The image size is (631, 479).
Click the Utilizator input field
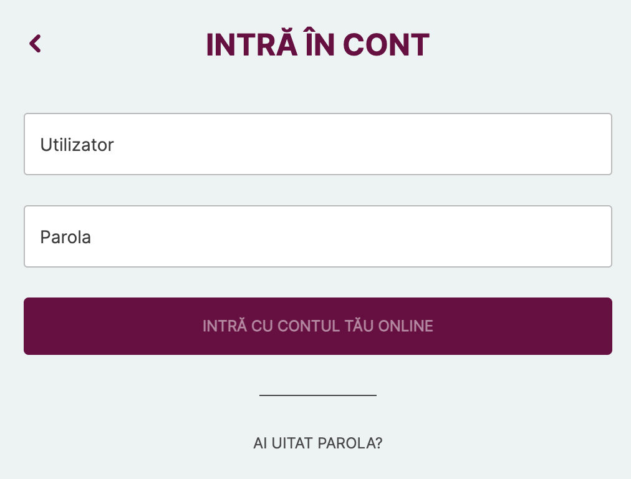click(x=317, y=144)
